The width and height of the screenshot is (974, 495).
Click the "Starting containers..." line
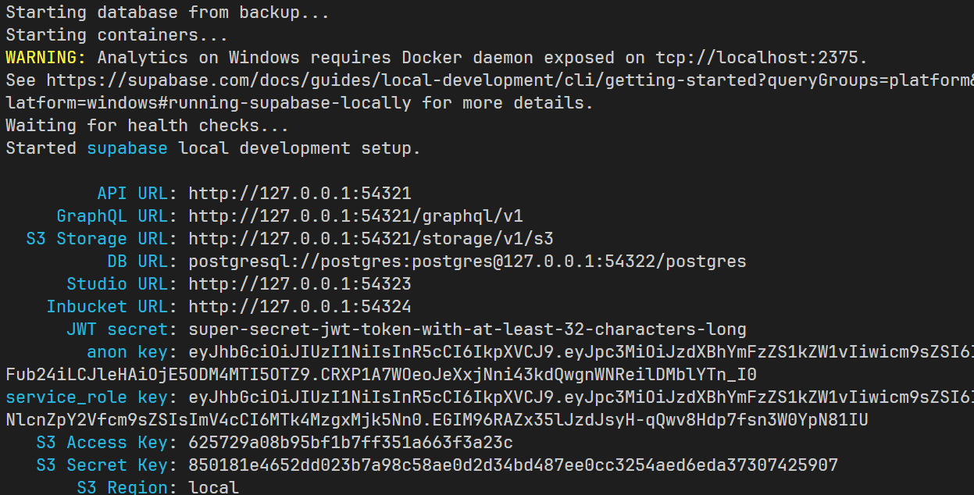pos(116,35)
